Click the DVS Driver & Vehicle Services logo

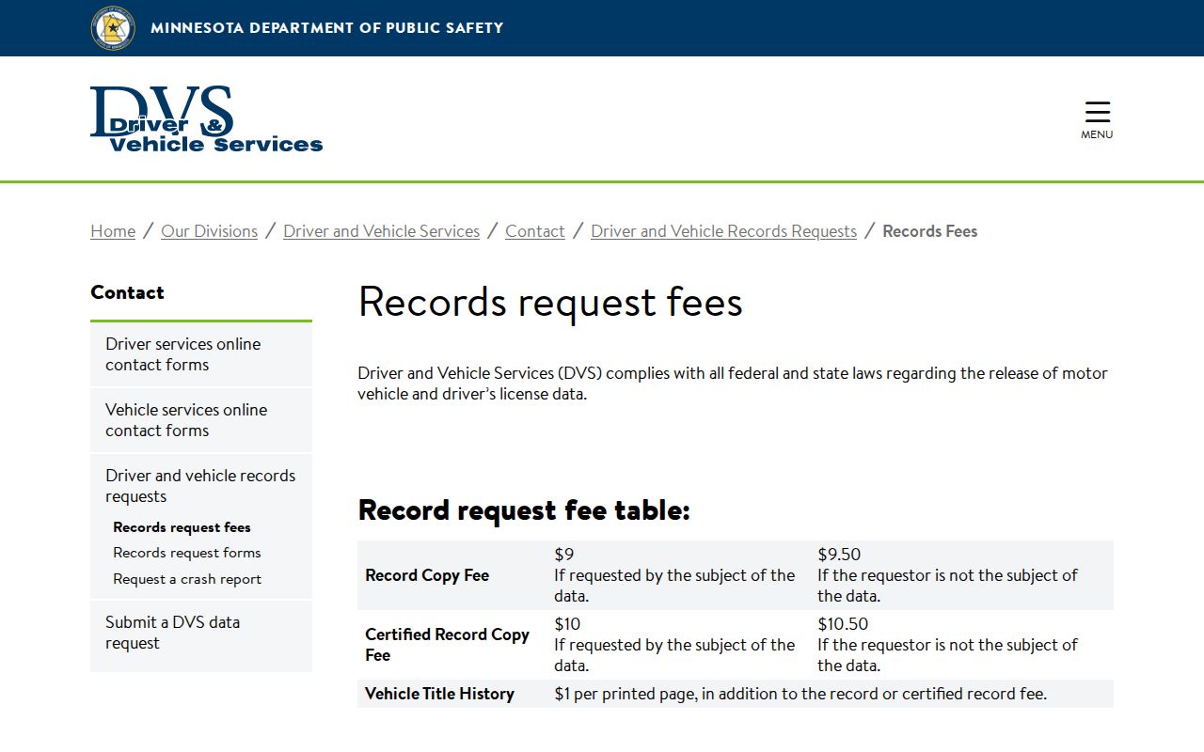(x=207, y=119)
